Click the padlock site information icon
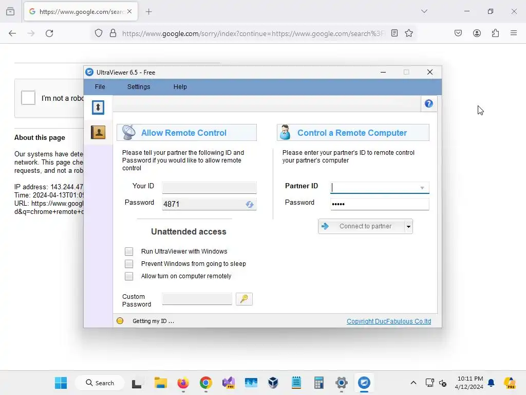The width and height of the screenshot is (526, 395). [113, 33]
